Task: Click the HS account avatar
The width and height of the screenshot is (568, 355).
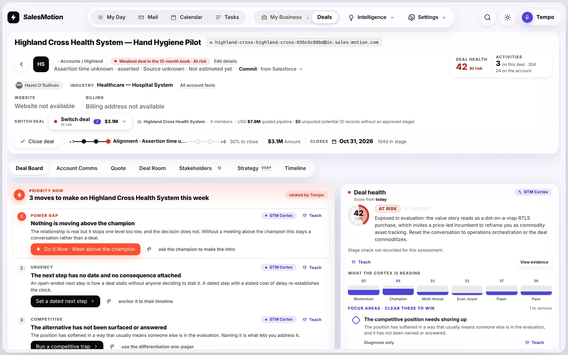Action: [41, 64]
